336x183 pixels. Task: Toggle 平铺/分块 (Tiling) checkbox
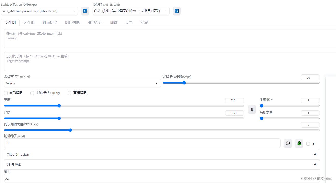tap(32, 93)
